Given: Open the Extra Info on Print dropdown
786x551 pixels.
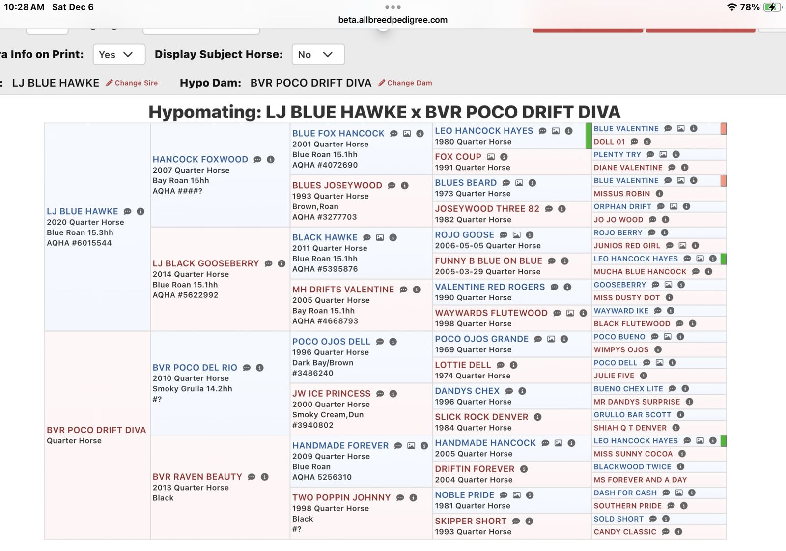Looking at the screenshot, I should (x=119, y=55).
